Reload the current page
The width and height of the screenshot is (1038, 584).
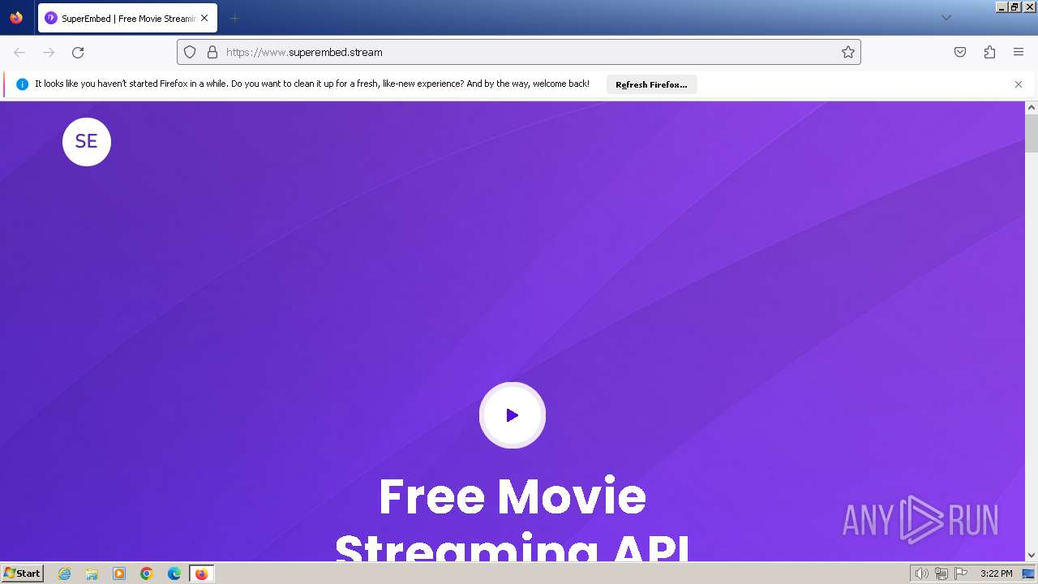pyautogui.click(x=78, y=52)
